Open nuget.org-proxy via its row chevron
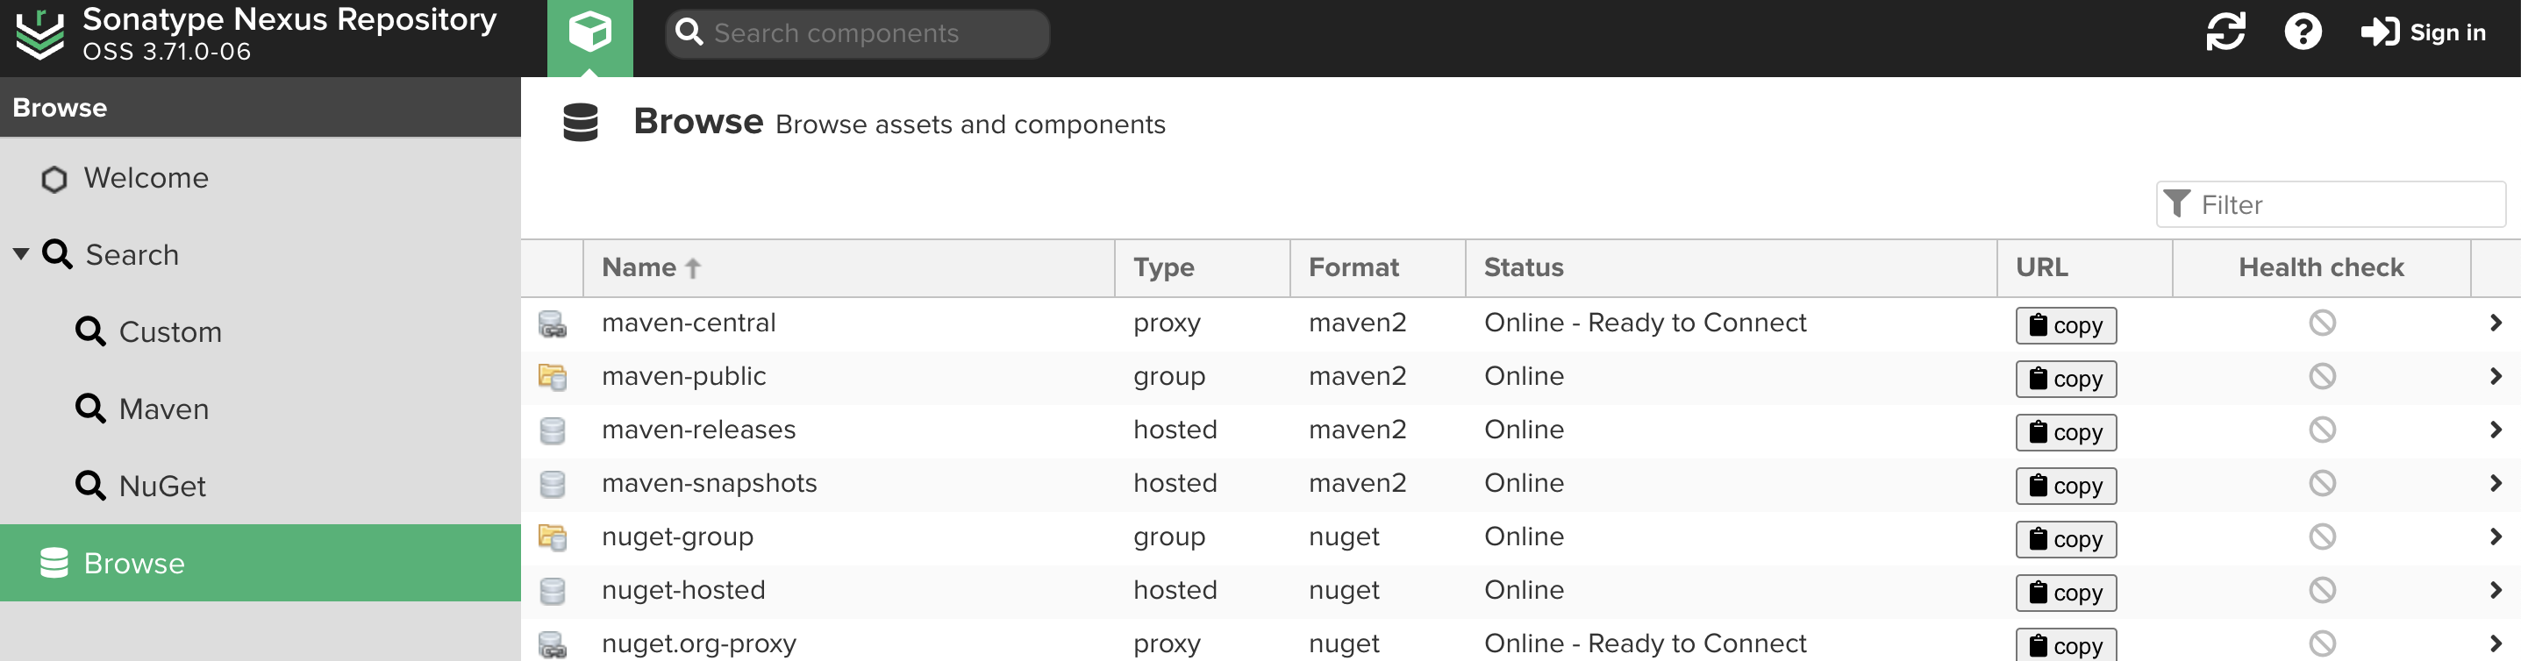This screenshot has width=2521, height=661. point(2495,643)
